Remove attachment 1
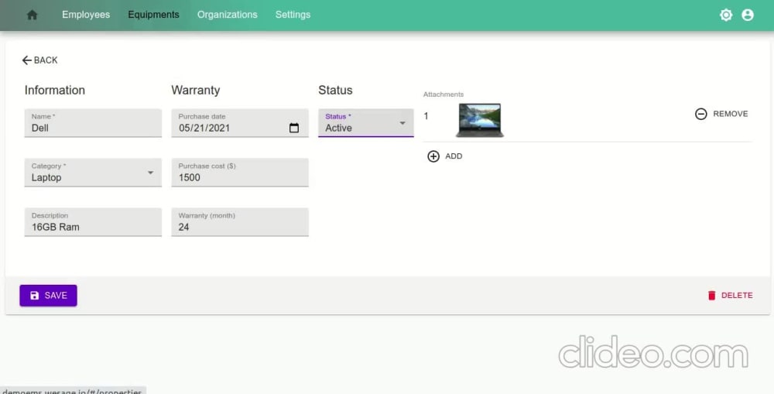774x394 pixels. coord(721,114)
